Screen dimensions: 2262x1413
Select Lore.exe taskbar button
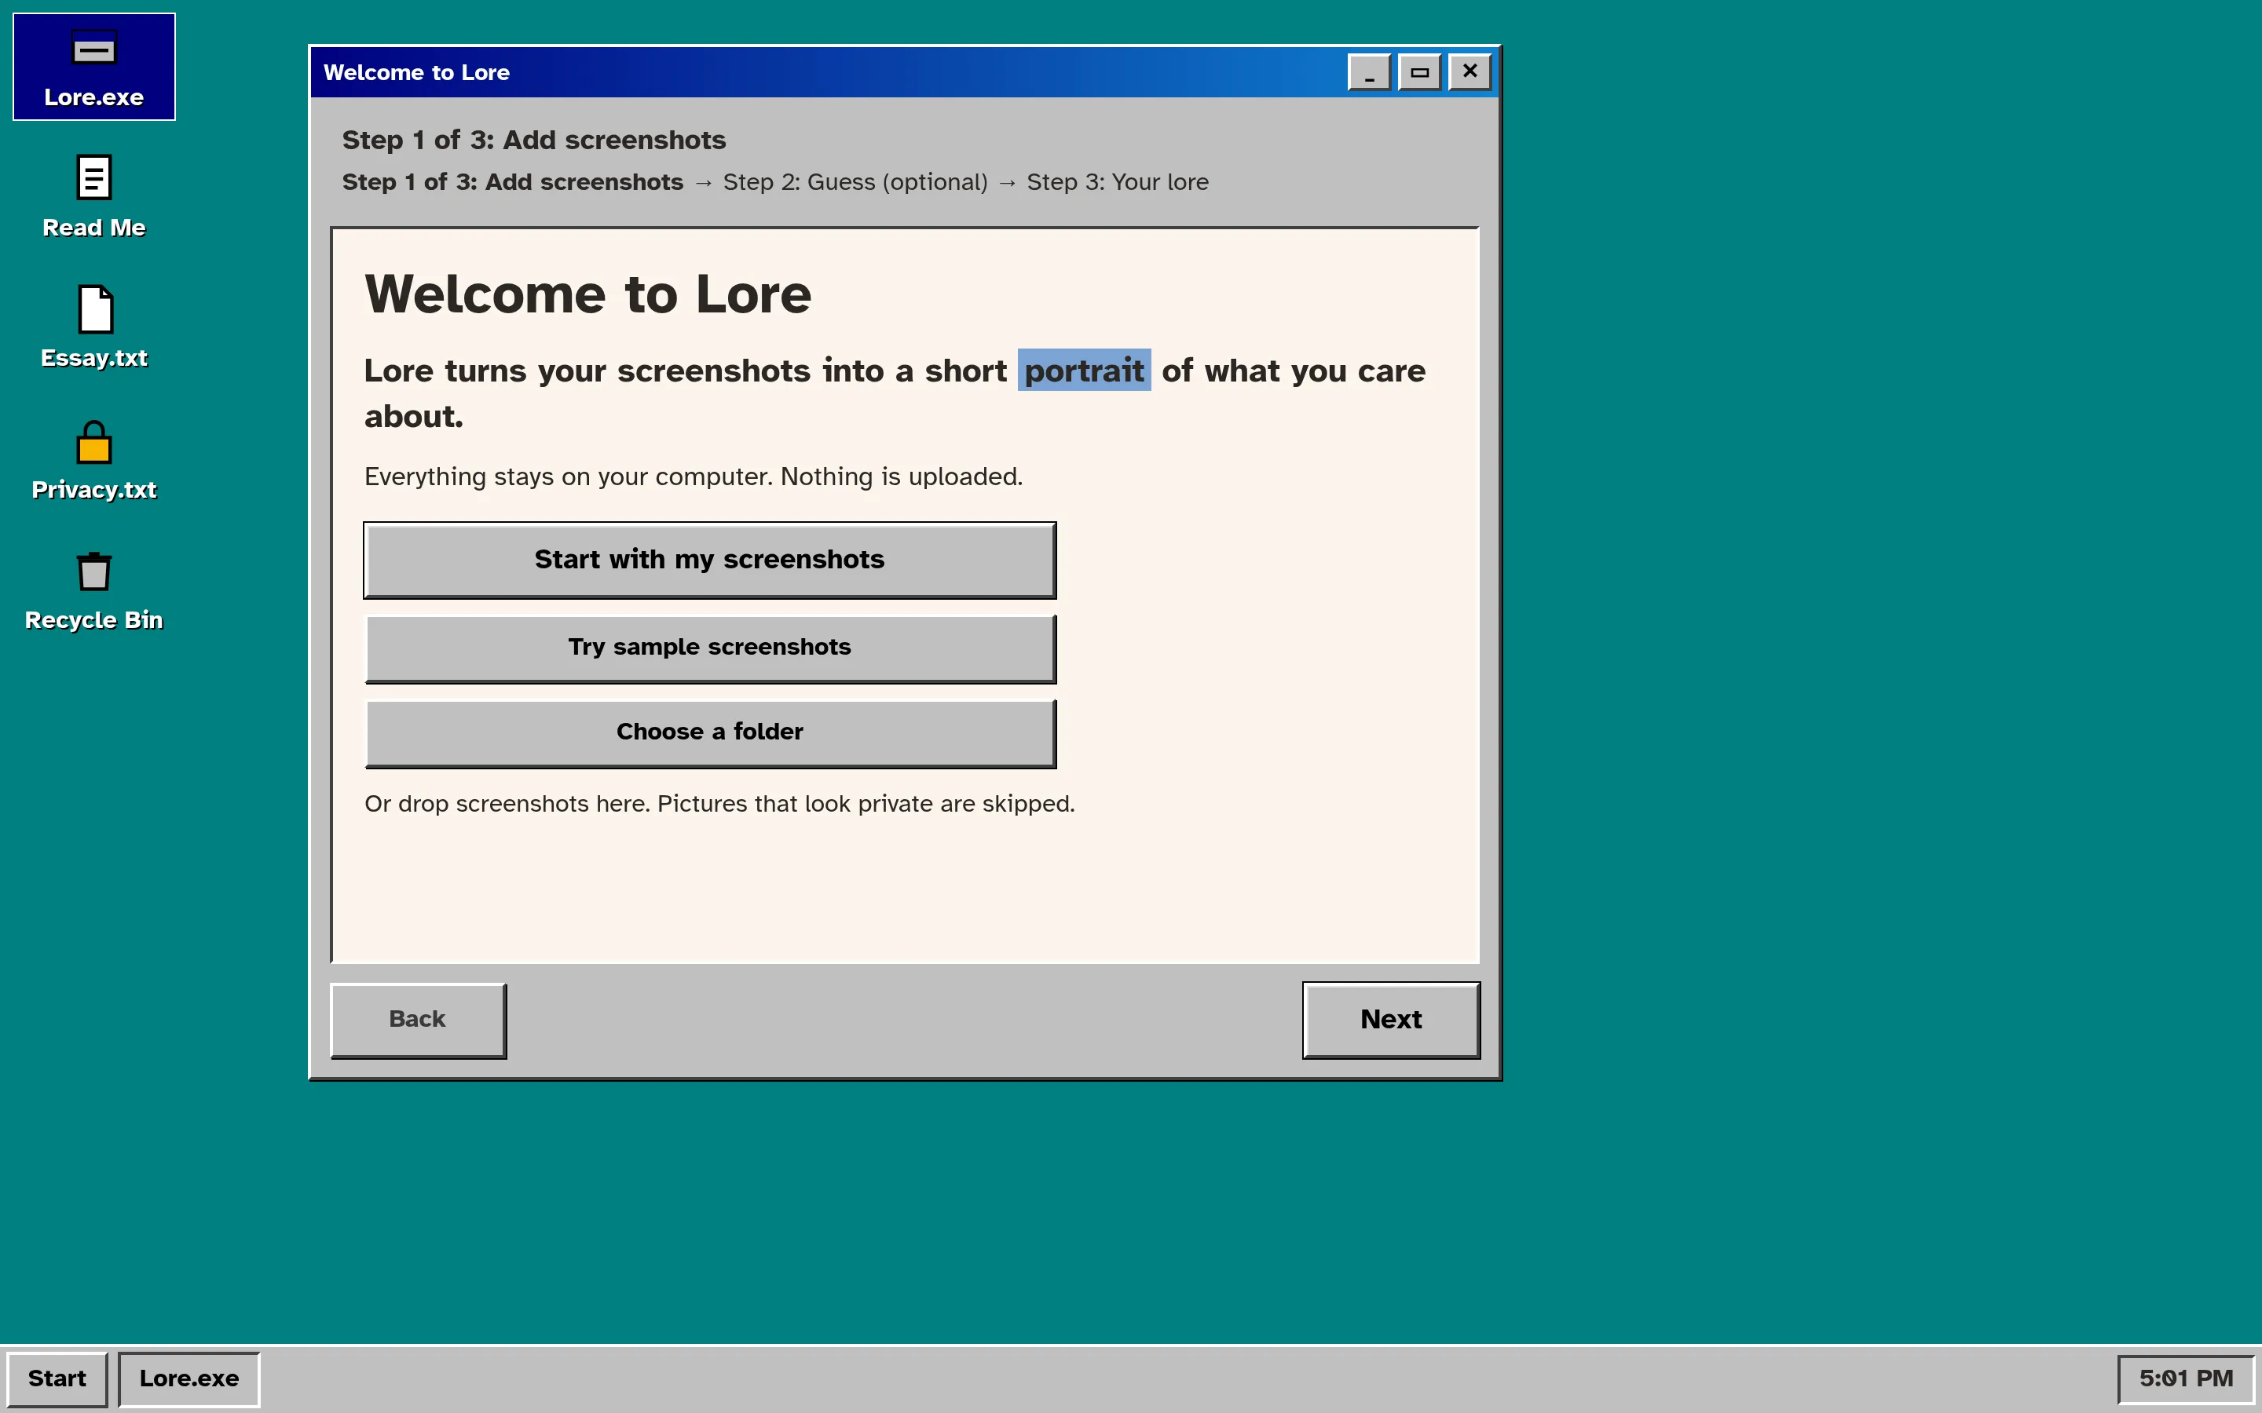pyautogui.click(x=188, y=1378)
